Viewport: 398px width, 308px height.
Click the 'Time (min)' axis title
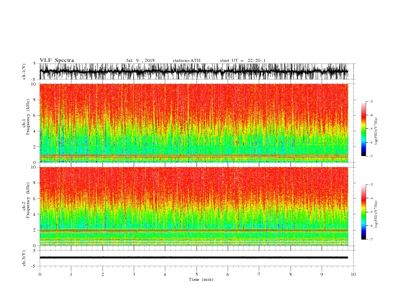201,279
